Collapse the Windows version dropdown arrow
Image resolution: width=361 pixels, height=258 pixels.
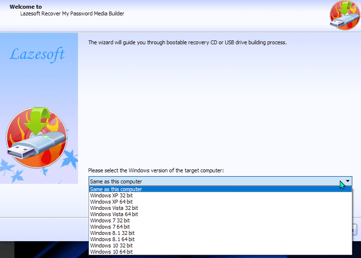(348, 181)
